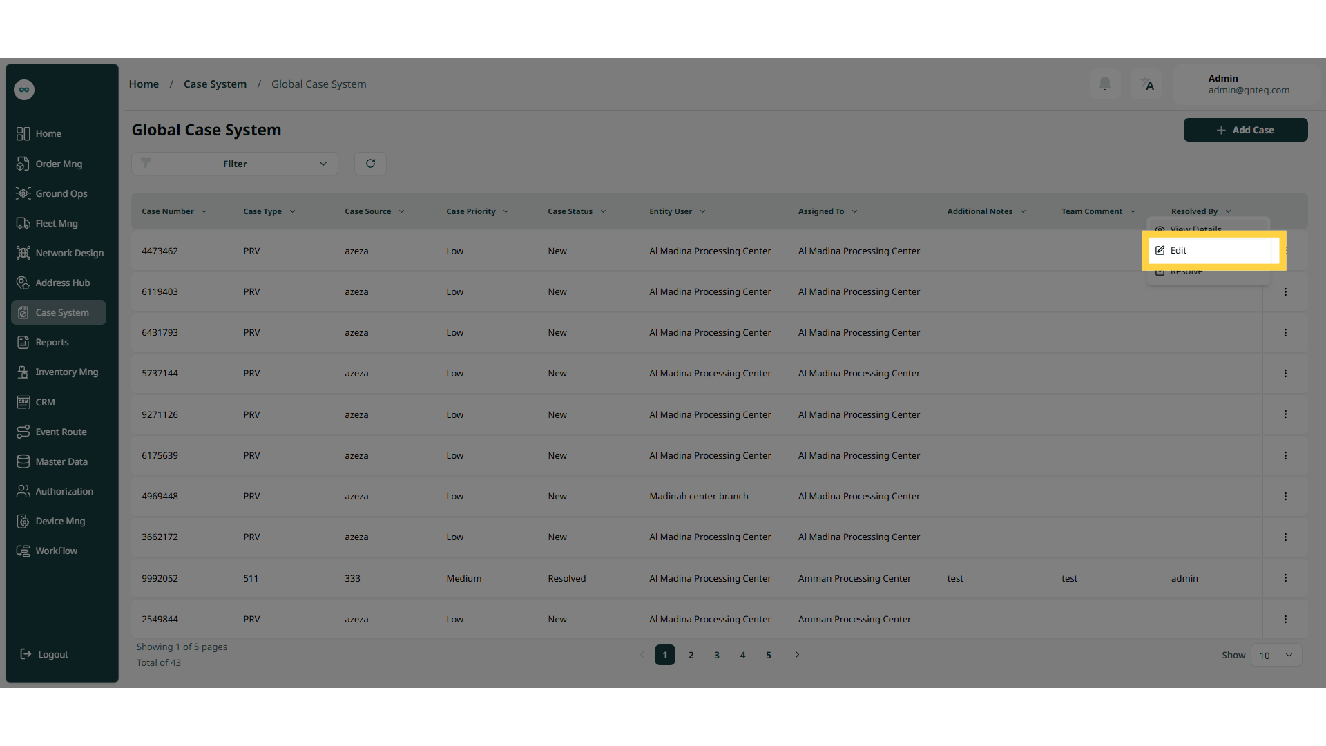This screenshot has height=746, width=1326.
Task: Open the notification bell icon
Action: pos(1105,84)
